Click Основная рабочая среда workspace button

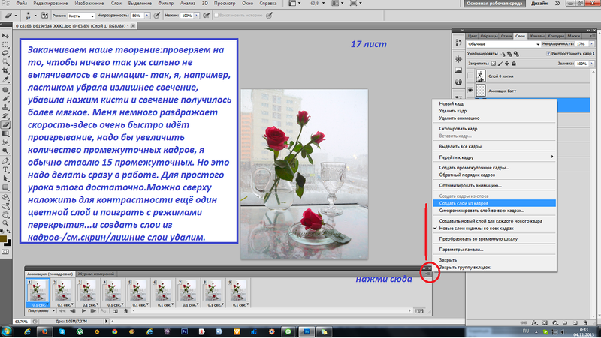click(494, 4)
